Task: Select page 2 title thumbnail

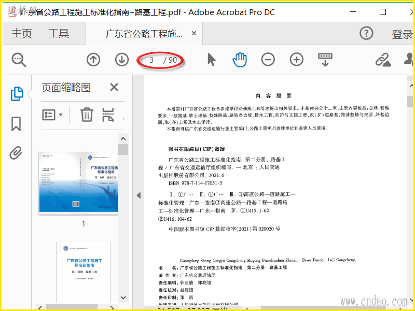Action: pos(84,273)
